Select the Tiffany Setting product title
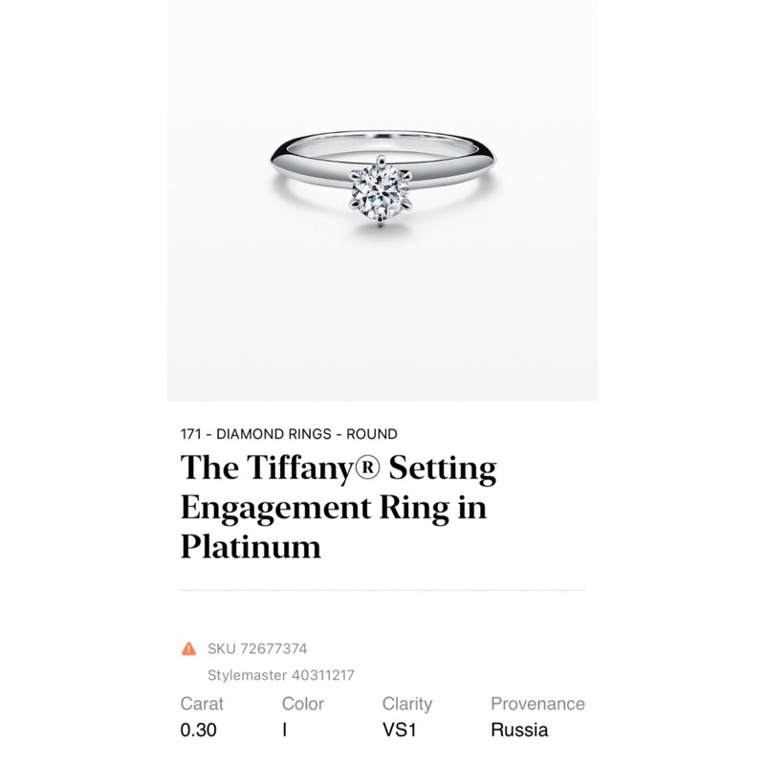This screenshot has height=765, width=765. [339, 507]
